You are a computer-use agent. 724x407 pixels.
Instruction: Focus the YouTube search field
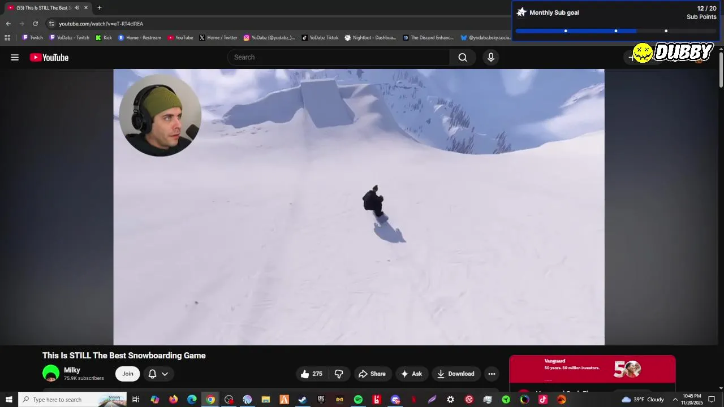(x=338, y=57)
